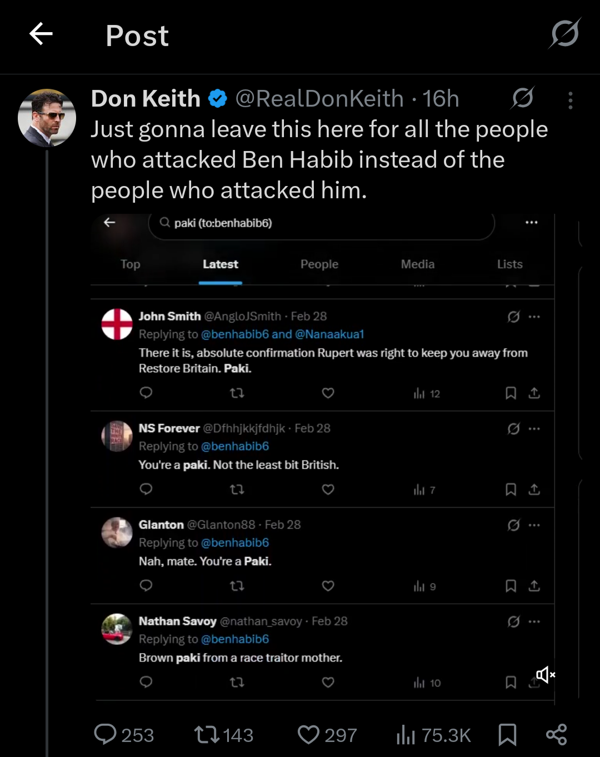The width and height of the screenshot is (600, 757).
Task: Tap the @RealDonKeith handle
Action: coord(319,99)
